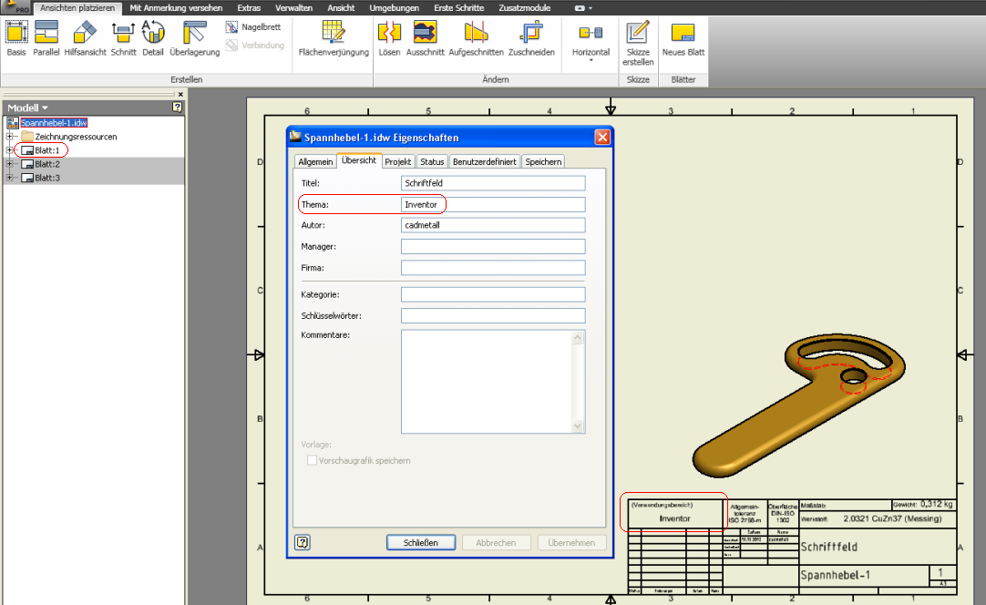
Task: Choose the Aufgeschnitten tool
Action: 476,38
